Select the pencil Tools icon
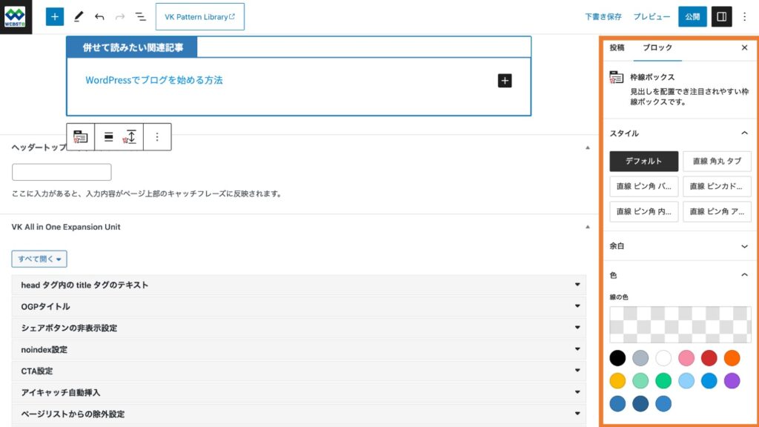 [x=79, y=16]
